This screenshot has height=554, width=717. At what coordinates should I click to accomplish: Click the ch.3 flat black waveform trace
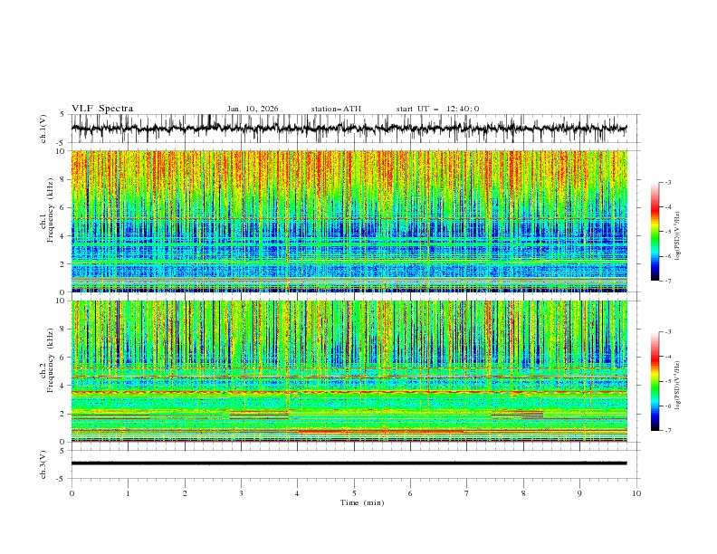tap(353, 463)
